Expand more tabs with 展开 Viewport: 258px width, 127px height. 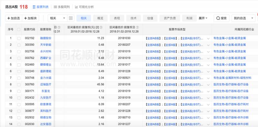click(x=203, y=18)
